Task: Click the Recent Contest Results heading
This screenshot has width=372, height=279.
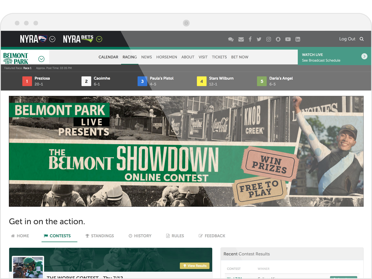Action: (247, 254)
